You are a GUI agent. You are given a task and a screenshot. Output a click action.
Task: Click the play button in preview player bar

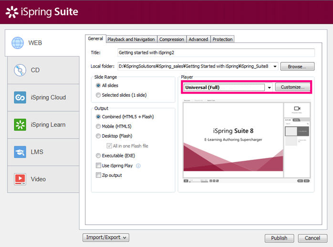(x=186, y=181)
